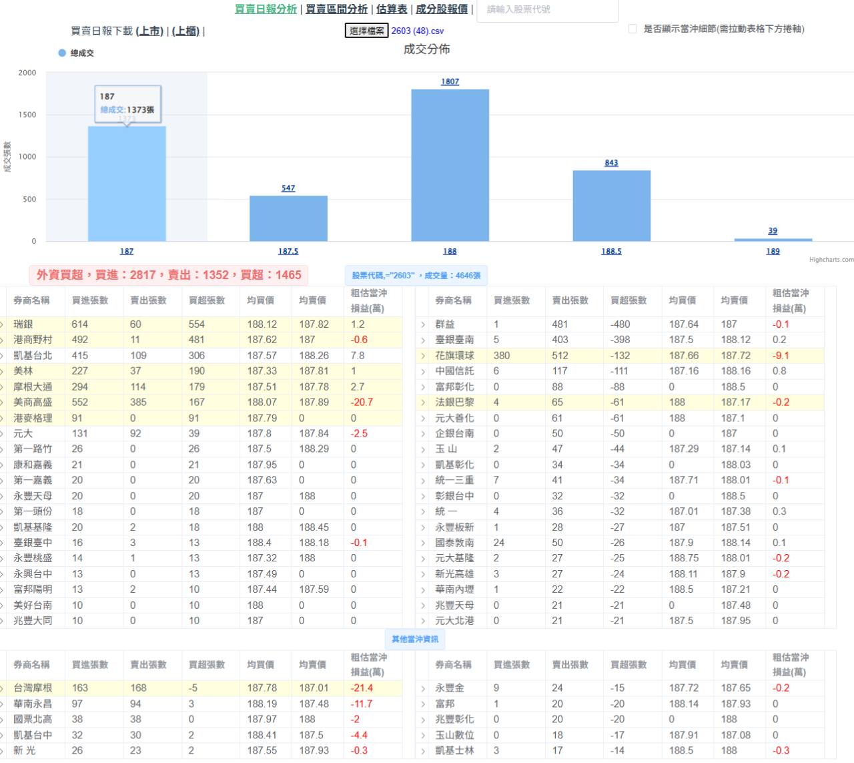Viewport: 854px width, 763px height.
Task: Open the 買賣日報分析 tab
Action: [x=266, y=9]
